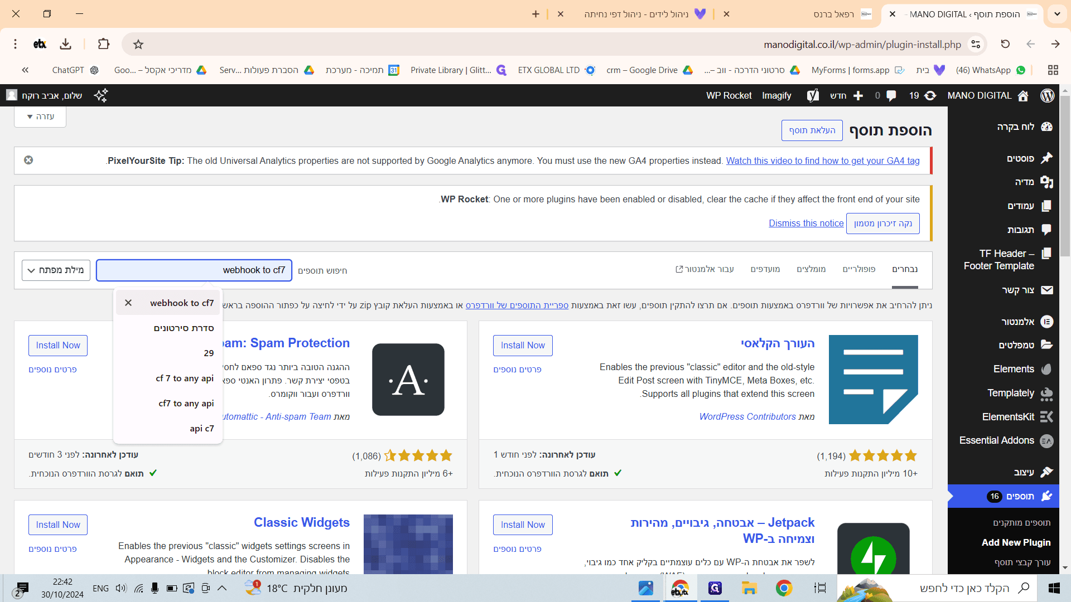Select the נבחרים featured tab
Viewport: 1071px width, 602px height.
904,269
